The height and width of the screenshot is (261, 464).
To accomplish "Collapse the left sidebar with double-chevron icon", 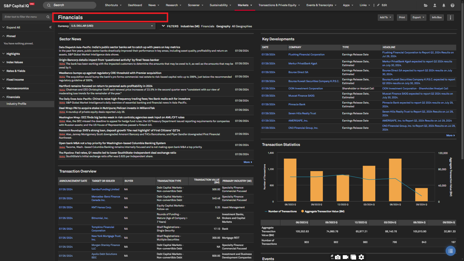I will 50,27.
